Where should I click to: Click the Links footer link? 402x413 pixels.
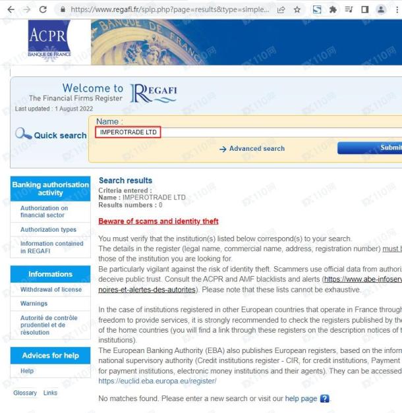coord(50,393)
